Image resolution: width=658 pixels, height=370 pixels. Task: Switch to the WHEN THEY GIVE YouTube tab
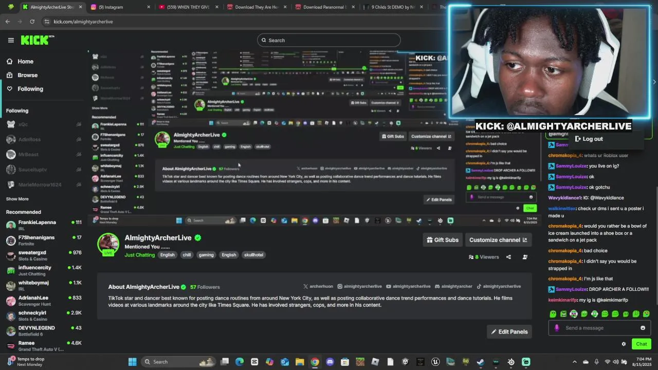point(188,7)
